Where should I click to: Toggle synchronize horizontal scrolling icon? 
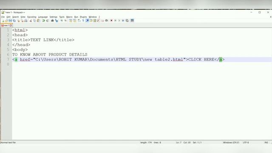pos(74,20)
